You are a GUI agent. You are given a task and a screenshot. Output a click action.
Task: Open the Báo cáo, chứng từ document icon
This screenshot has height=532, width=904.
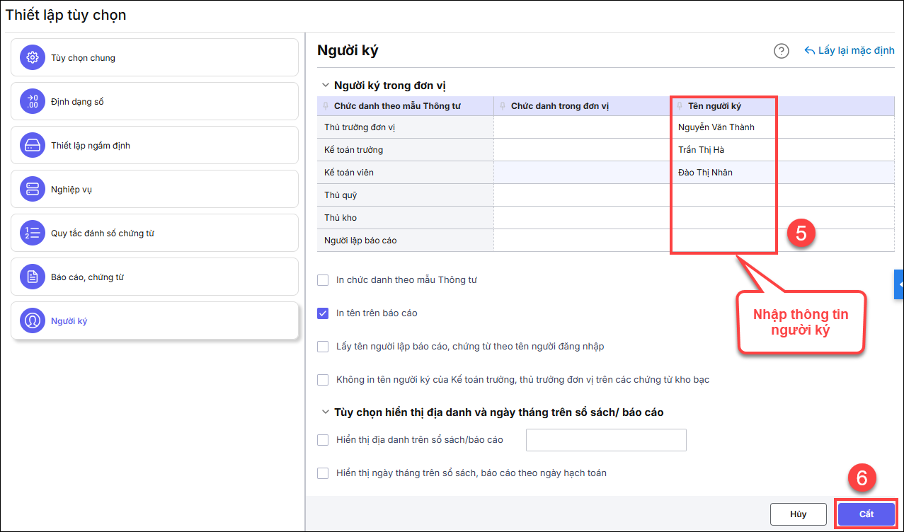click(32, 277)
